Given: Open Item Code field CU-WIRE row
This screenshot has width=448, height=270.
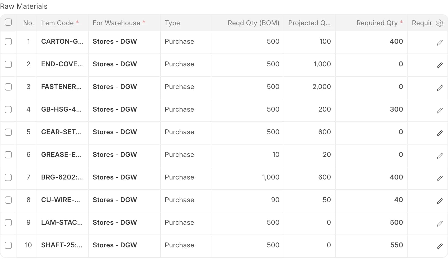Looking at the screenshot, I should 63,200.
